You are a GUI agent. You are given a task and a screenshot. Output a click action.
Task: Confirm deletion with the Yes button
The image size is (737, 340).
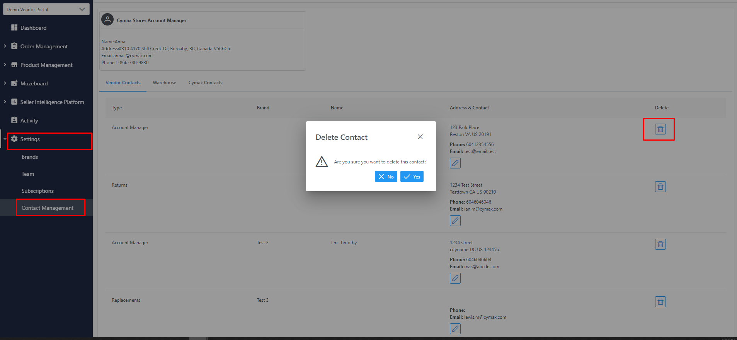click(x=412, y=177)
